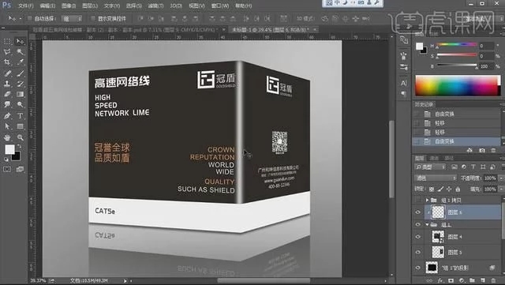Expand the 组 1 拷贝 group arrow
The width and height of the screenshot is (505, 285).
click(428, 201)
